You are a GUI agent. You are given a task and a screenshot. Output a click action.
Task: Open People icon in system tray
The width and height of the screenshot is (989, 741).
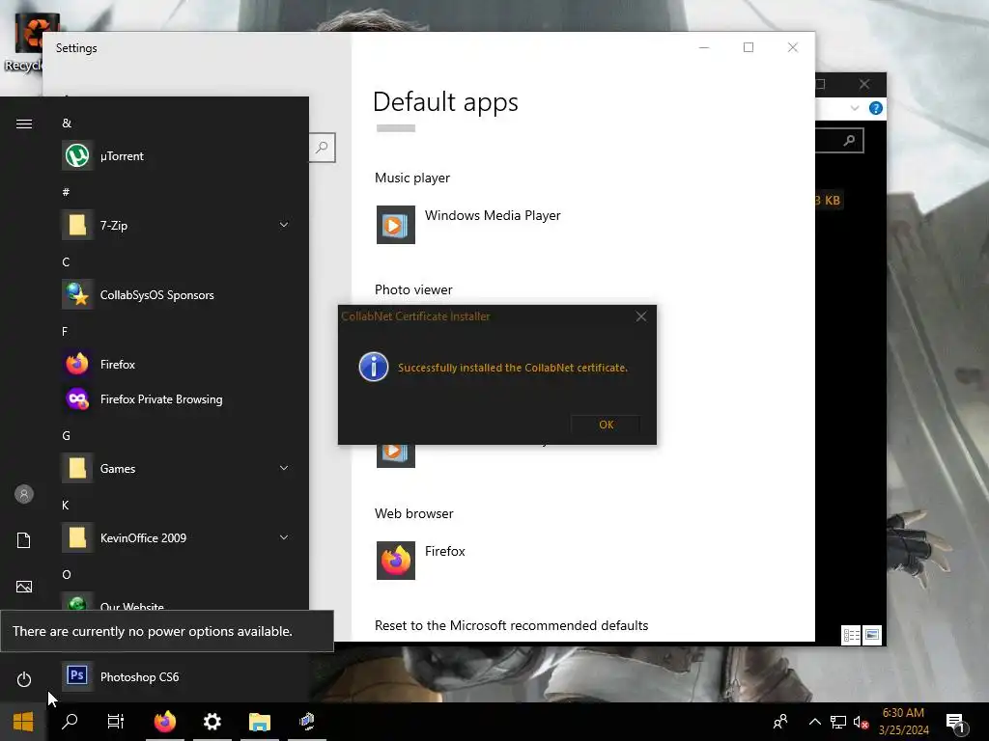click(x=780, y=722)
